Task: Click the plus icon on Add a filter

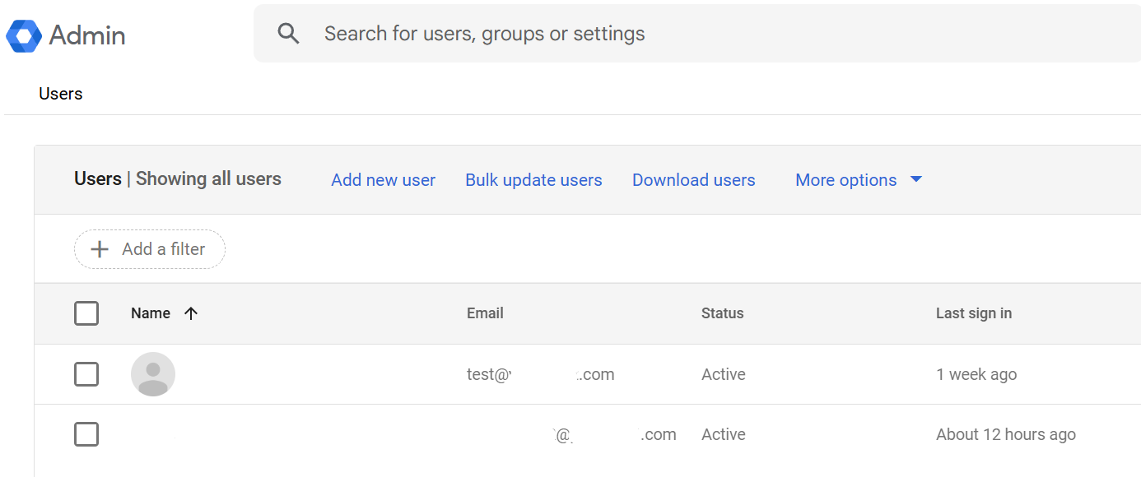Action: [x=100, y=249]
